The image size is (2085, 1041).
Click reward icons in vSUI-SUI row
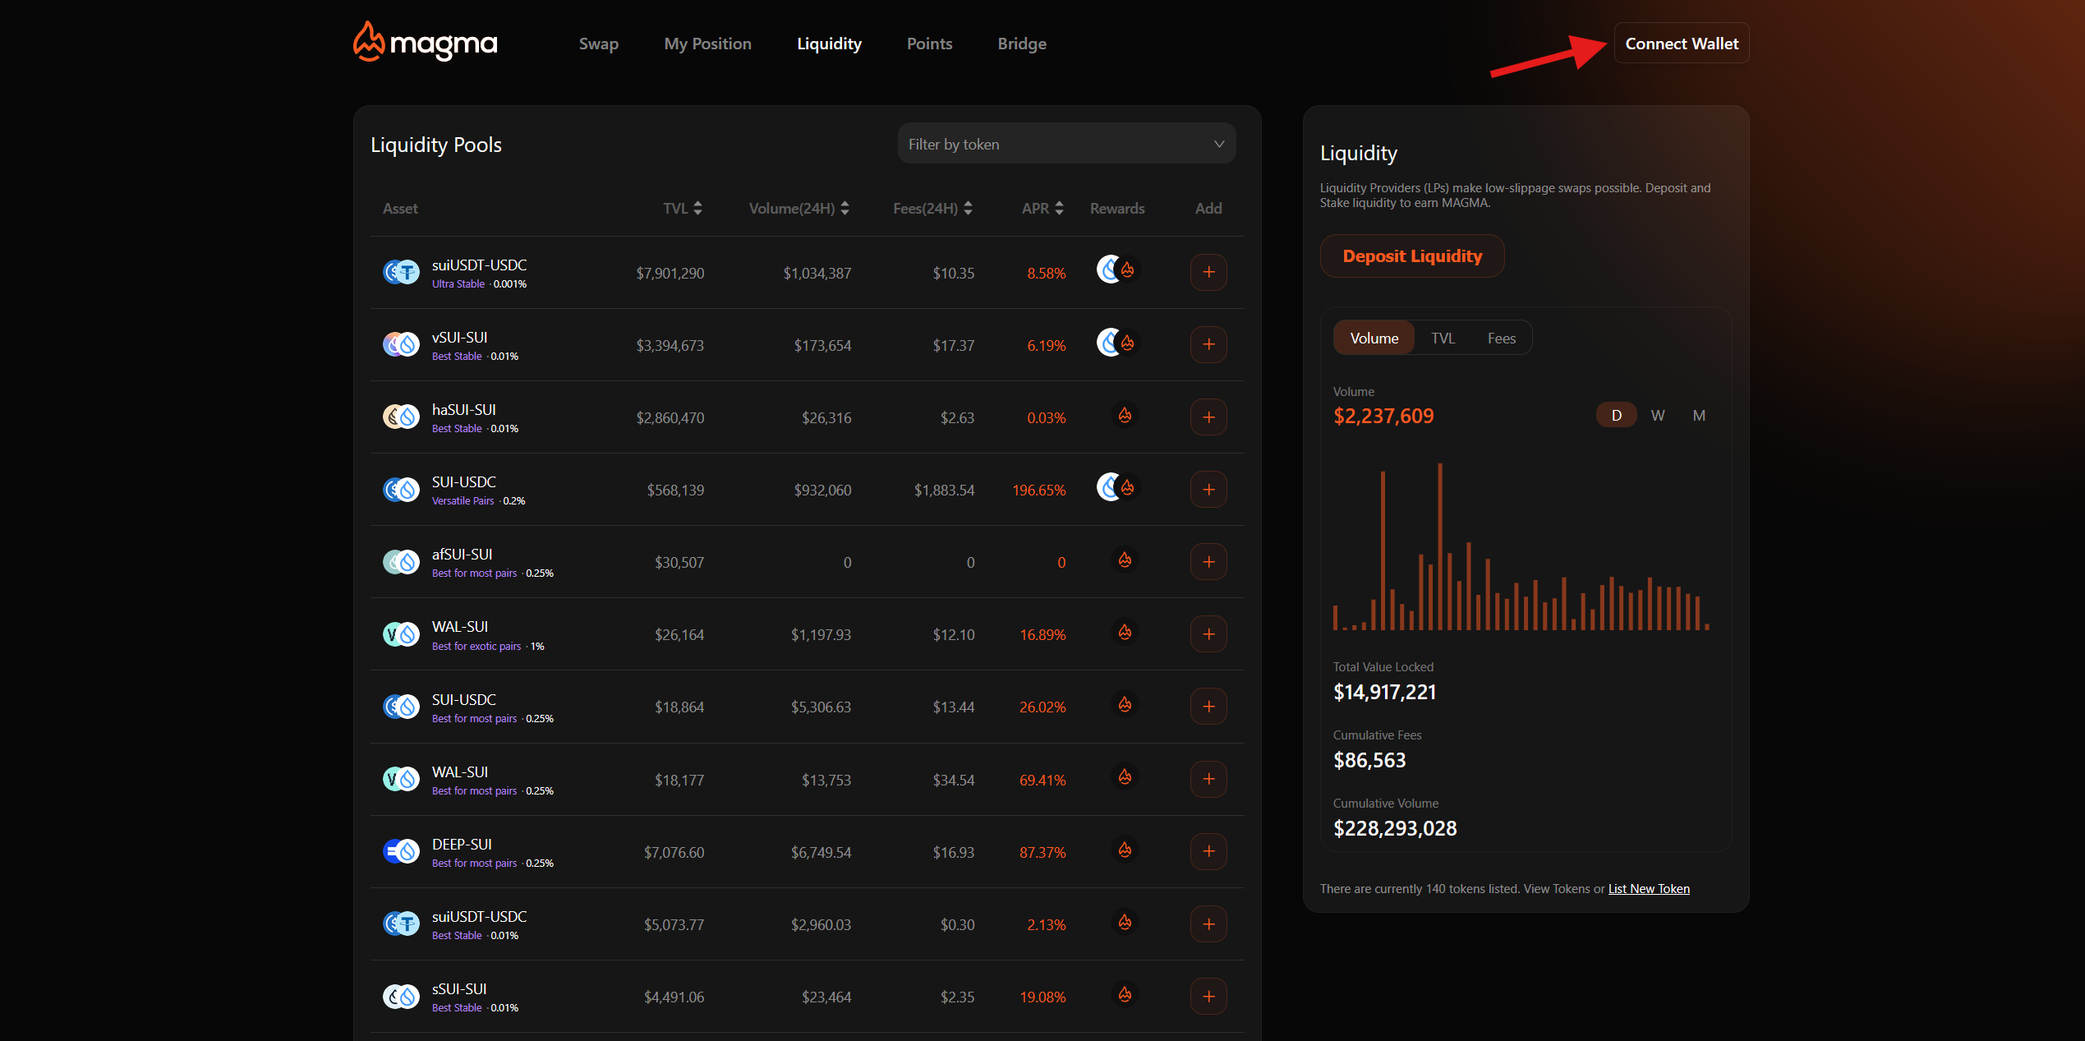[1117, 342]
